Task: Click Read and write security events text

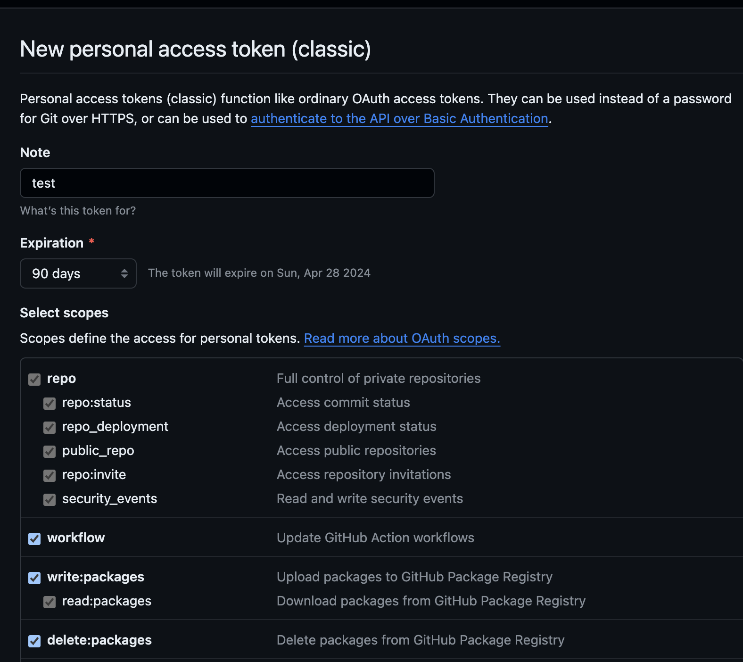Action: coord(370,499)
